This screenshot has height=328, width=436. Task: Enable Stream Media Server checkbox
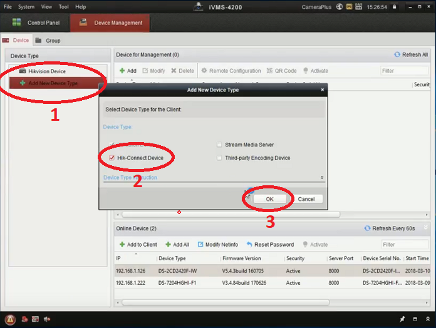click(219, 145)
